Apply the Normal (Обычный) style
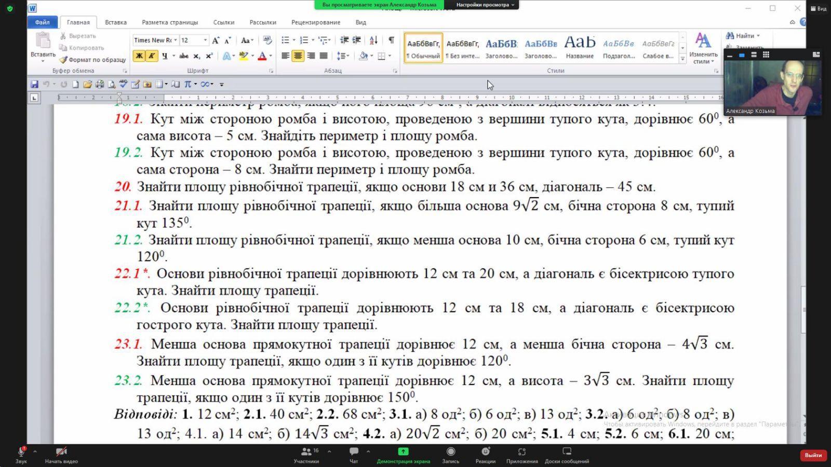Image resolution: width=831 pixels, height=467 pixels. 423,48
